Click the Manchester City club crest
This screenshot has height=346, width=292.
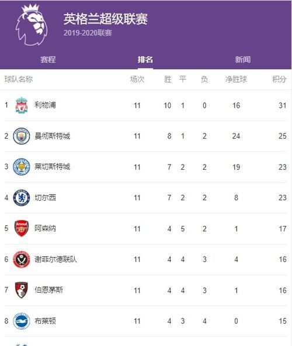tap(22, 136)
